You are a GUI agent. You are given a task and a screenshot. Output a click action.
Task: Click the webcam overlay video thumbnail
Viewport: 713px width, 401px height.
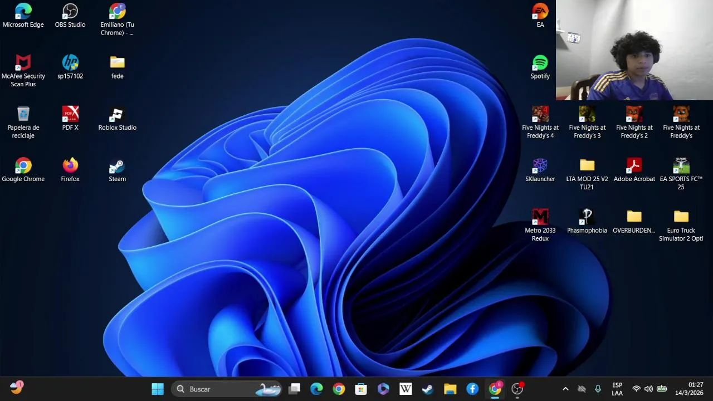[634, 50]
